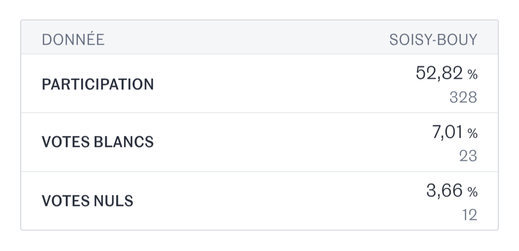This screenshot has height=251, width=519.
Task: Click the DONNÉE column header
Action: [73, 40]
